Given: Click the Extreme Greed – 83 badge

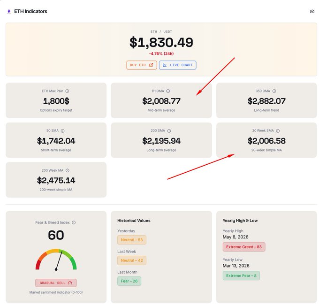Looking at the screenshot, I should click(x=244, y=247).
